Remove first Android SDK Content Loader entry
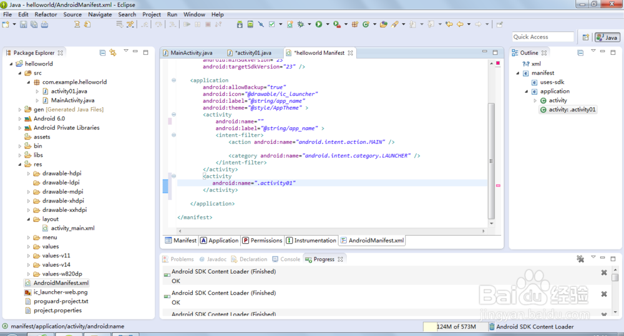 click(x=604, y=273)
